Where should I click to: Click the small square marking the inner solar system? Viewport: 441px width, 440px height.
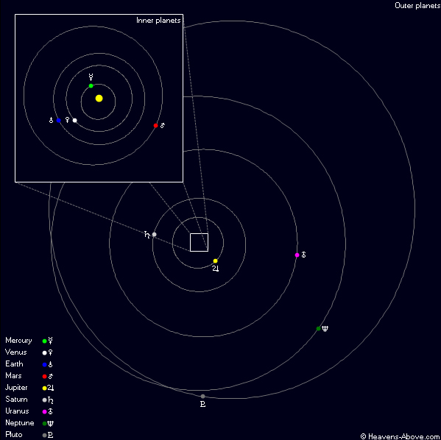(x=199, y=242)
